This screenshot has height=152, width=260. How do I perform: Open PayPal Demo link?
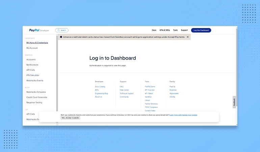[150, 86]
